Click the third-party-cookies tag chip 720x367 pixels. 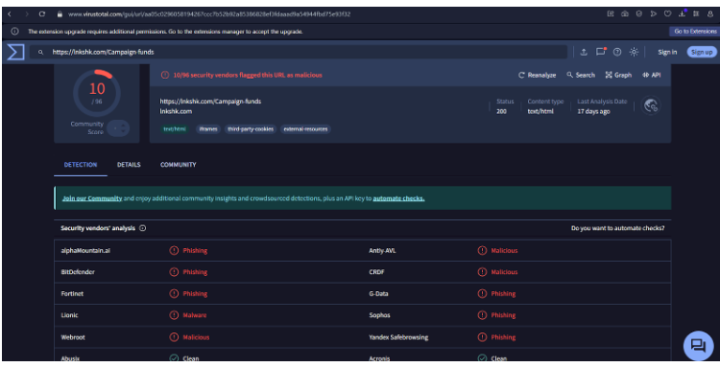251,129
